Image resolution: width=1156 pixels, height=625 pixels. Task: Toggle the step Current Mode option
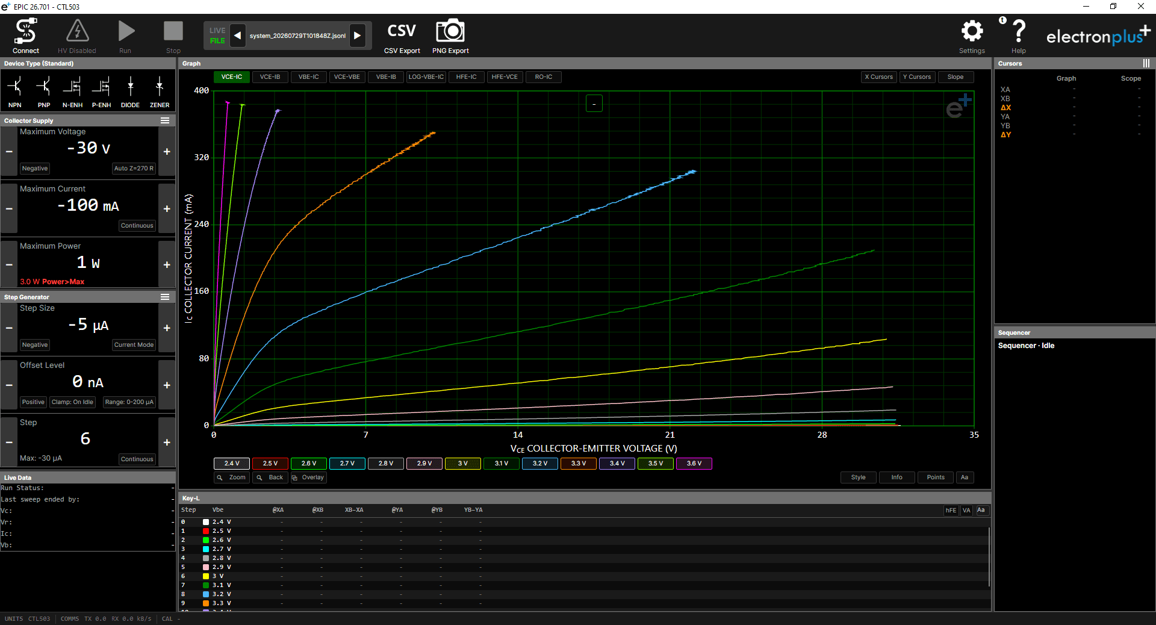click(134, 345)
